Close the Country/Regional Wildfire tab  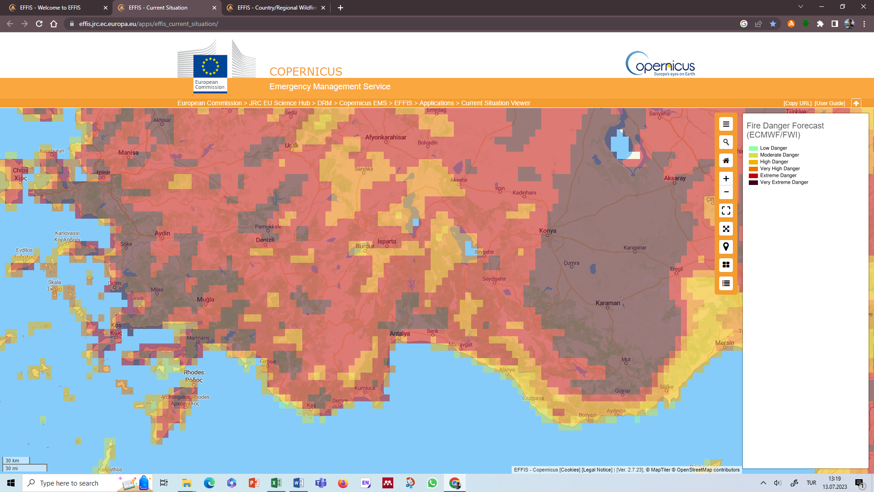tap(323, 8)
